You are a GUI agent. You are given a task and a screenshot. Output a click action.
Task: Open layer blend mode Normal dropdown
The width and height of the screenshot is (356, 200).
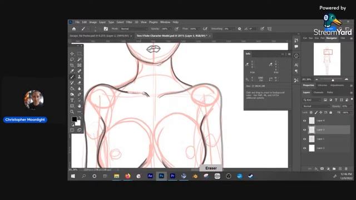click(317, 106)
